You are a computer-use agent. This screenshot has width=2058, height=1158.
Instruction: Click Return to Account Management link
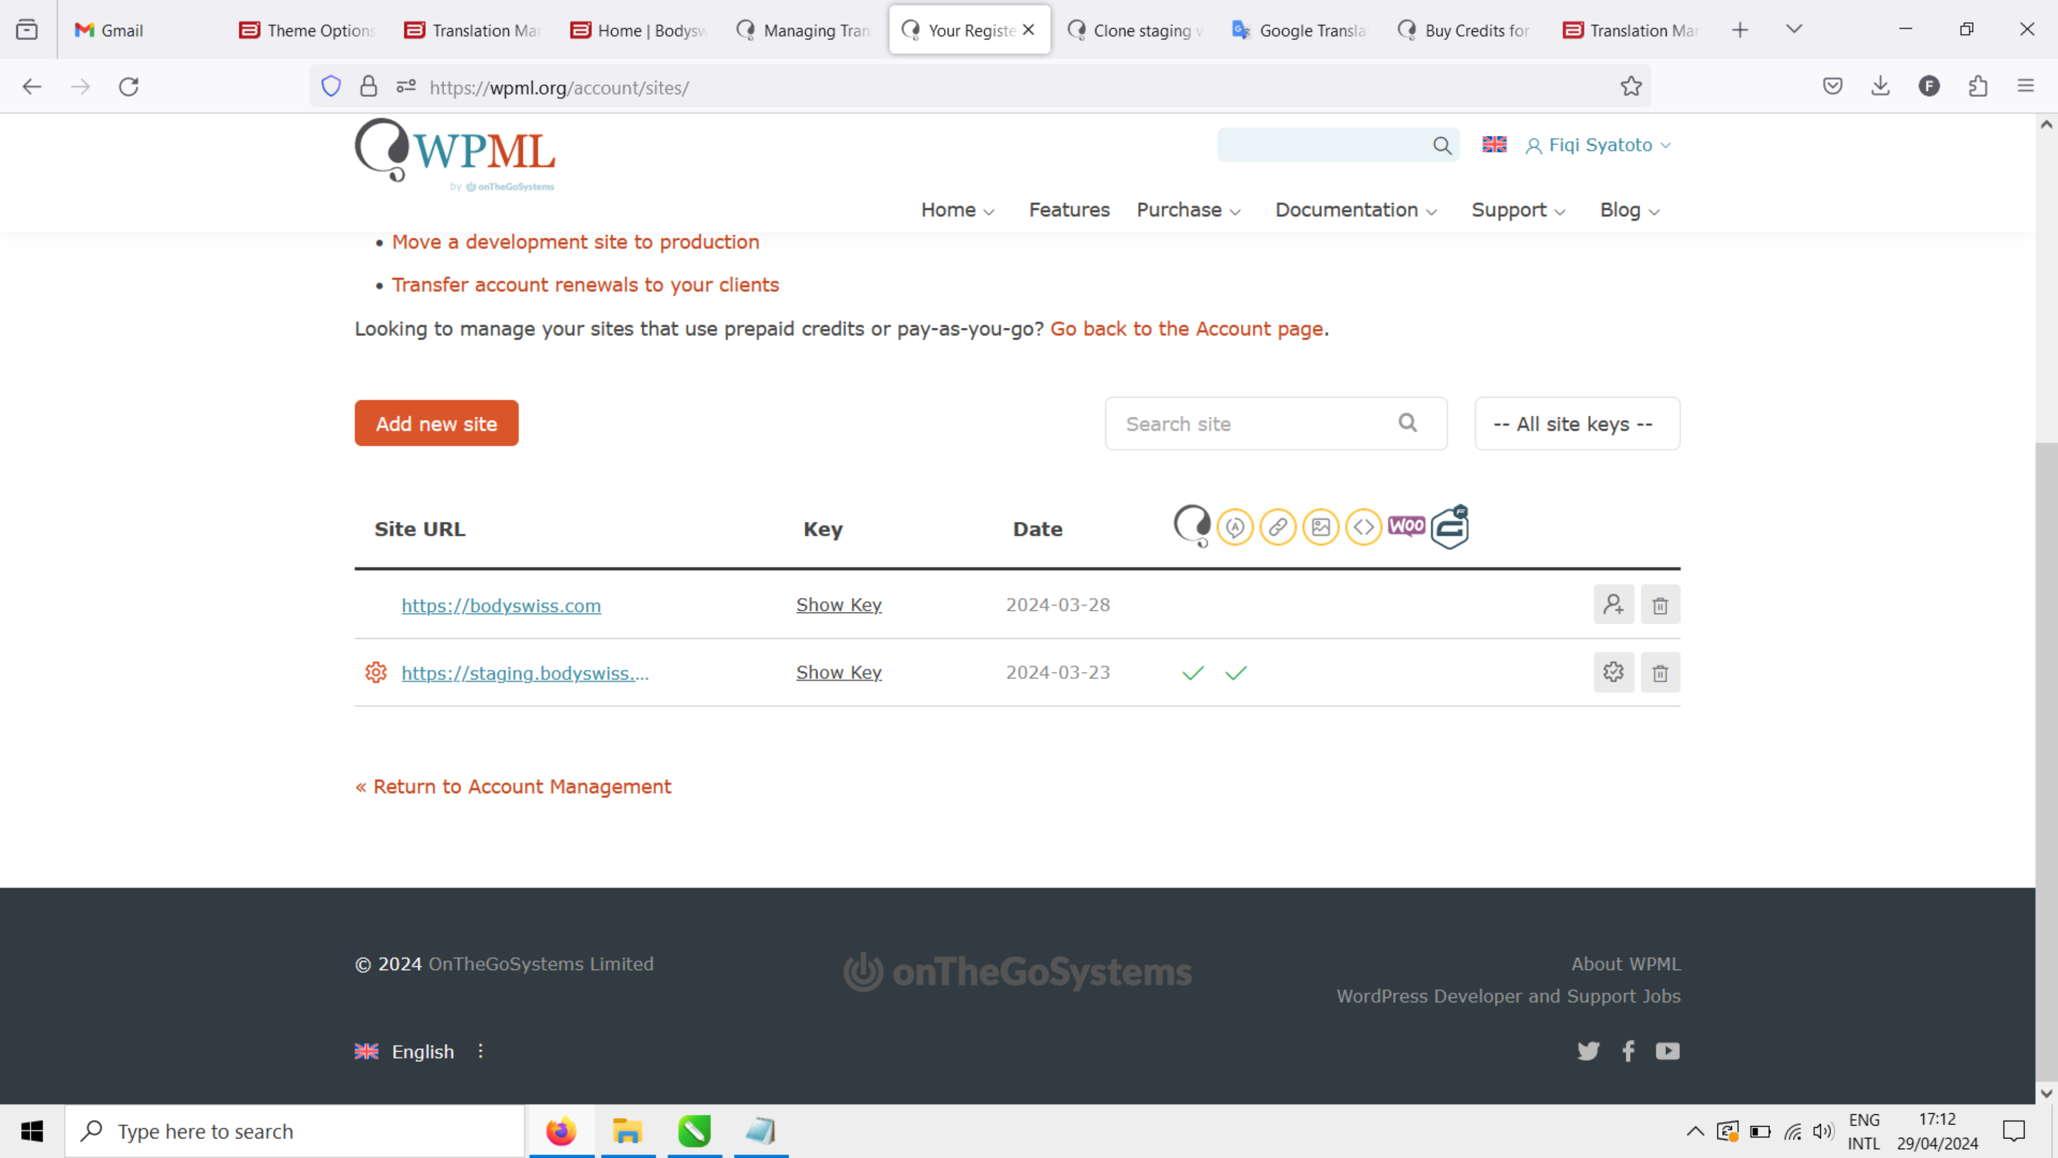point(513,786)
